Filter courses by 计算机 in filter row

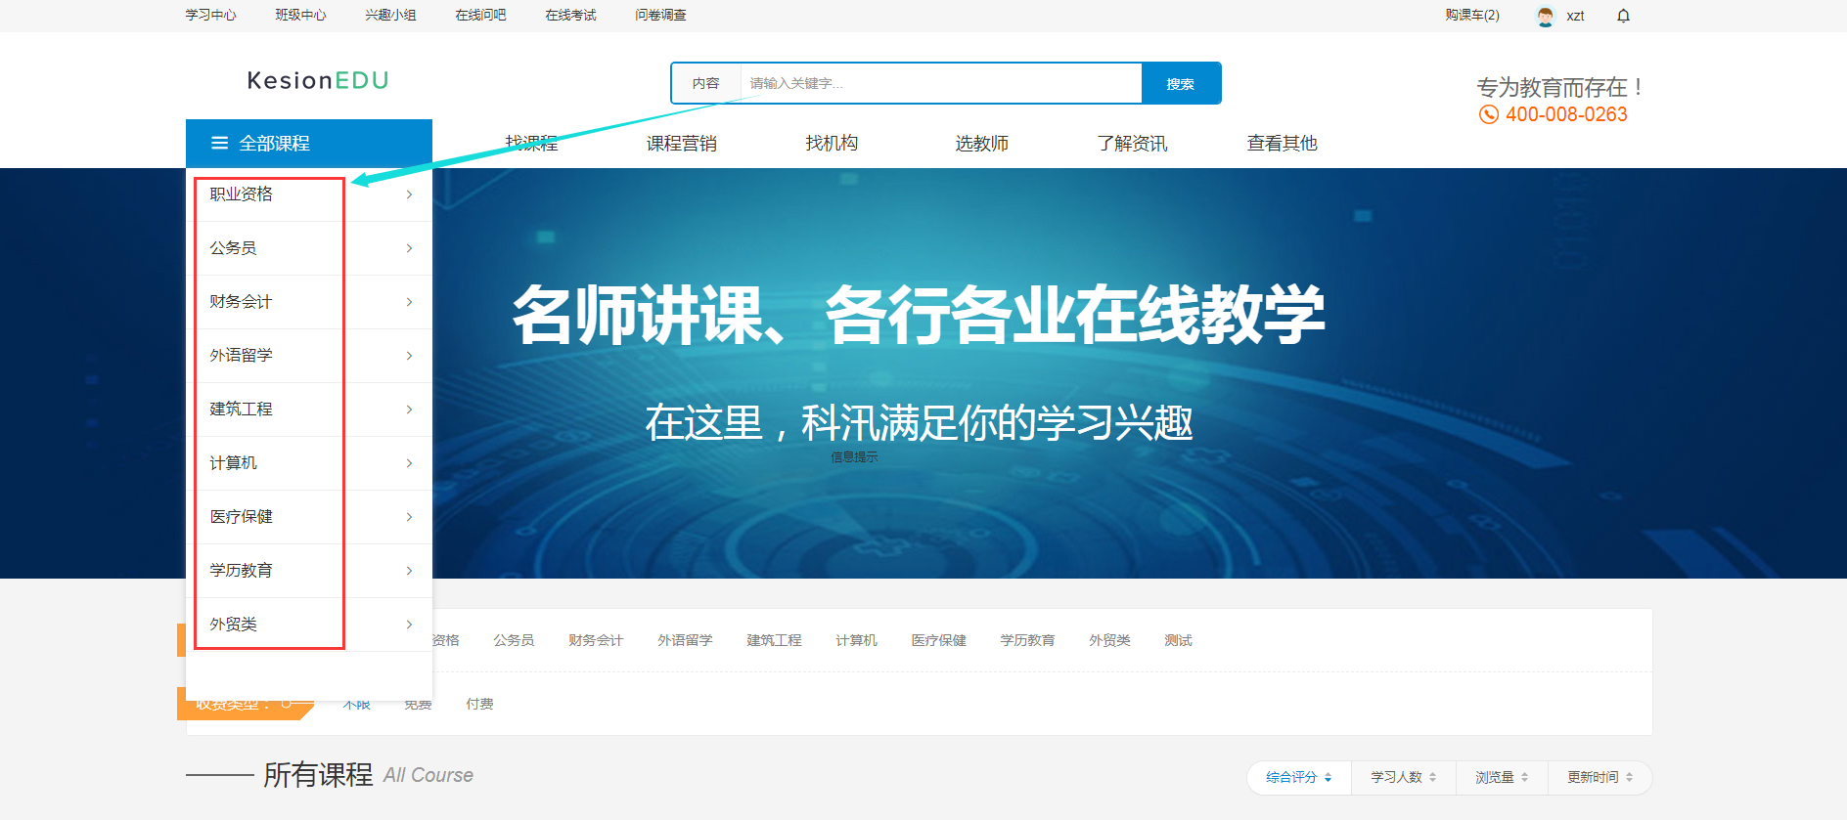[856, 640]
